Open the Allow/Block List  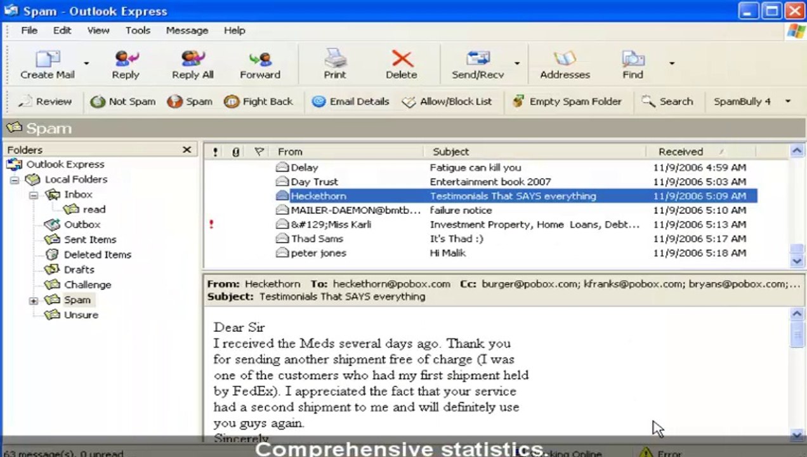point(447,102)
